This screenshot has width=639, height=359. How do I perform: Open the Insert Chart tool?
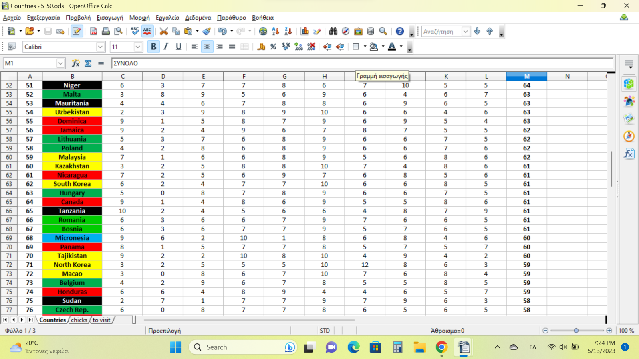[305, 31]
